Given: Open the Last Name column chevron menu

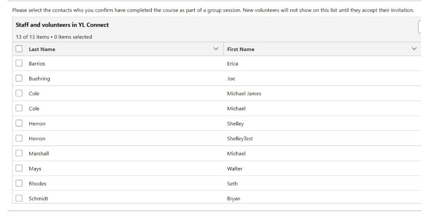Looking at the screenshot, I should point(216,49).
